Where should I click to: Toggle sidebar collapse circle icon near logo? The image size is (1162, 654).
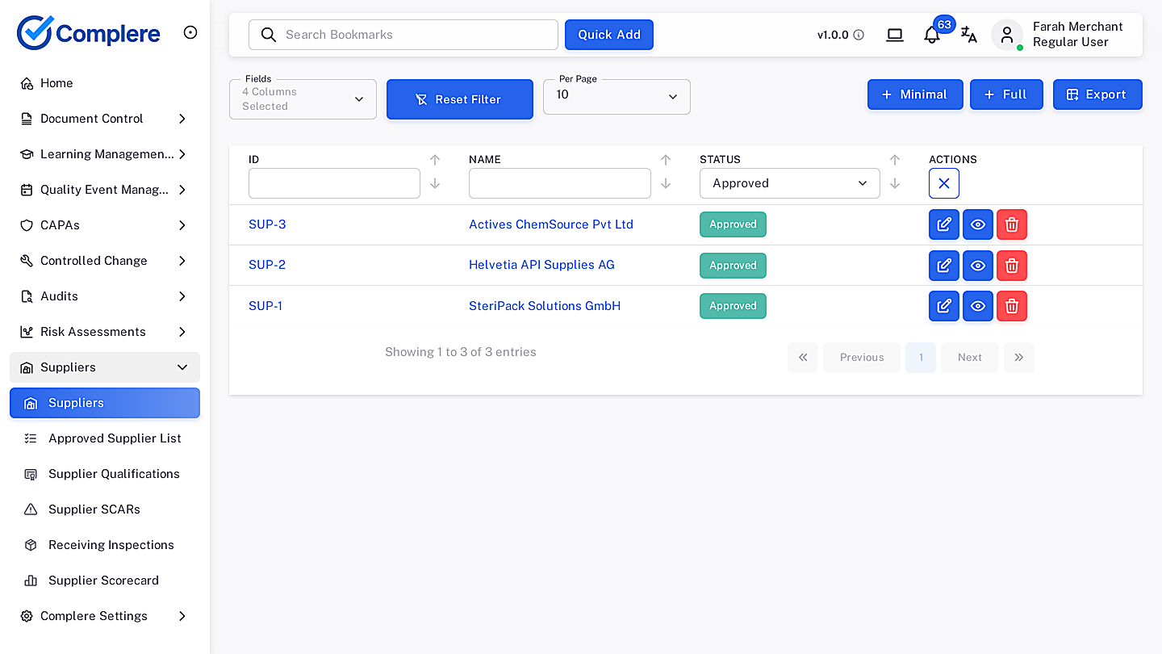click(190, 32)
